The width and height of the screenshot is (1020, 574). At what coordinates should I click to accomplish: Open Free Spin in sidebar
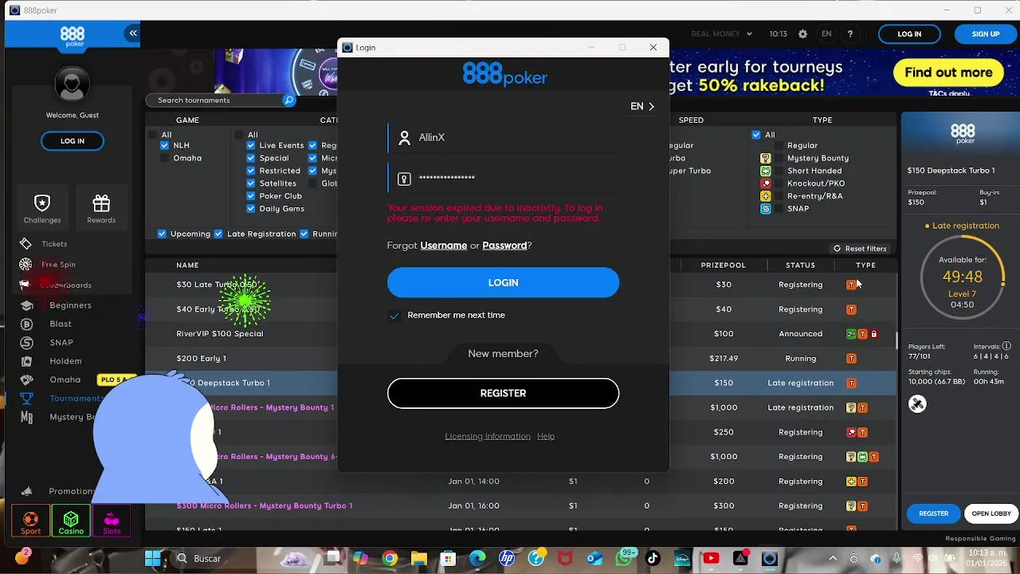coord(57,265)
